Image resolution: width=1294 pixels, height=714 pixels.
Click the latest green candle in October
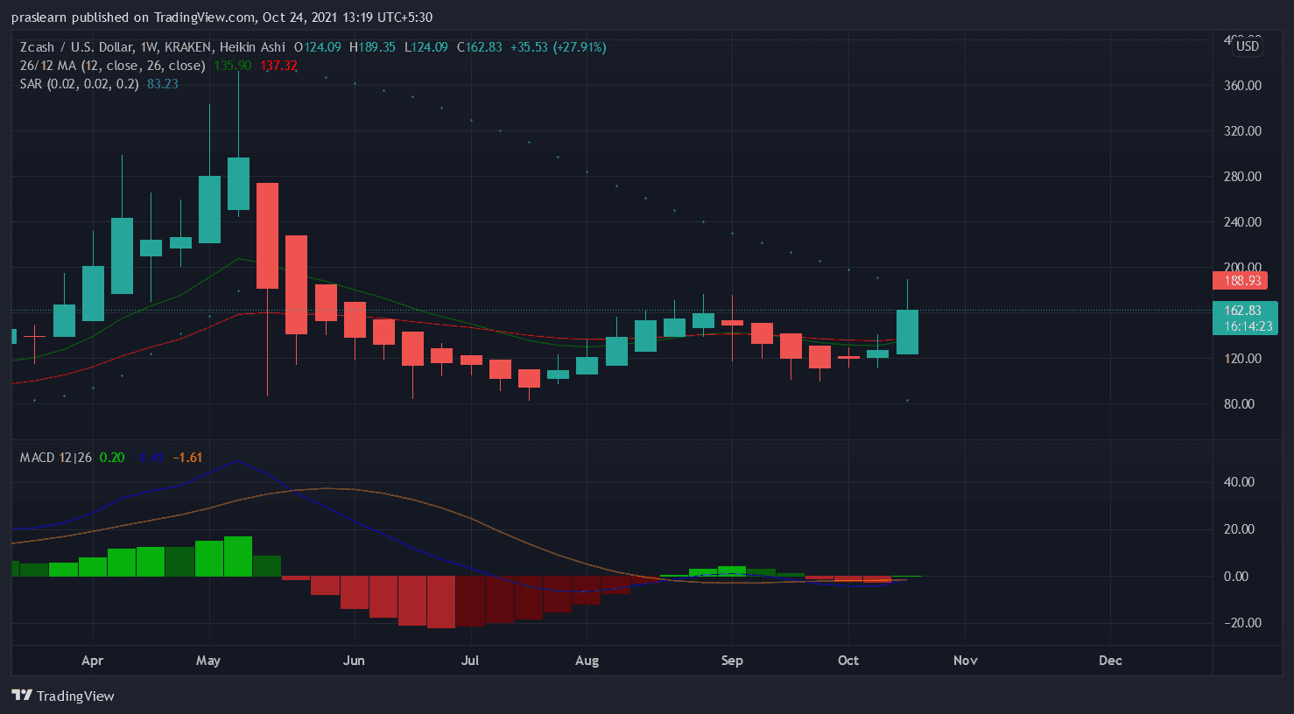[x=907, y=332]
